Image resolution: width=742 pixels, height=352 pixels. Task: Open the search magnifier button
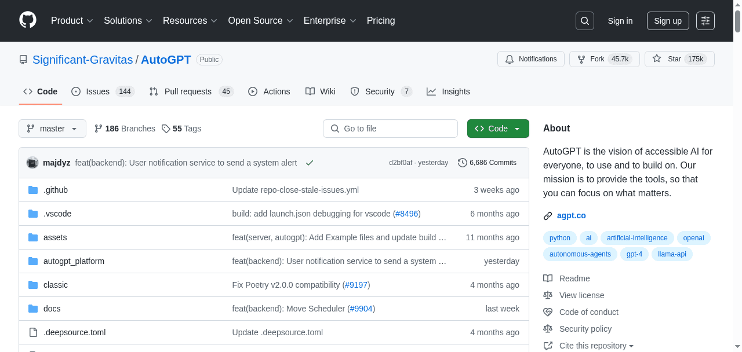pos(585,21)
